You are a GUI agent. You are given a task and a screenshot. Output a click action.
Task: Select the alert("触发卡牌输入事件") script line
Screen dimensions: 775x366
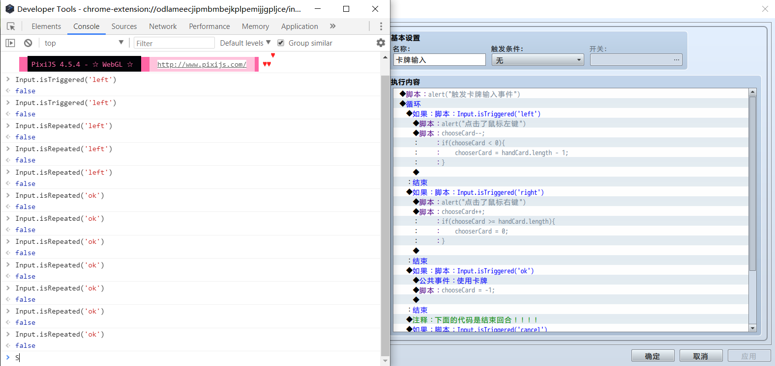tap(571, 94)
